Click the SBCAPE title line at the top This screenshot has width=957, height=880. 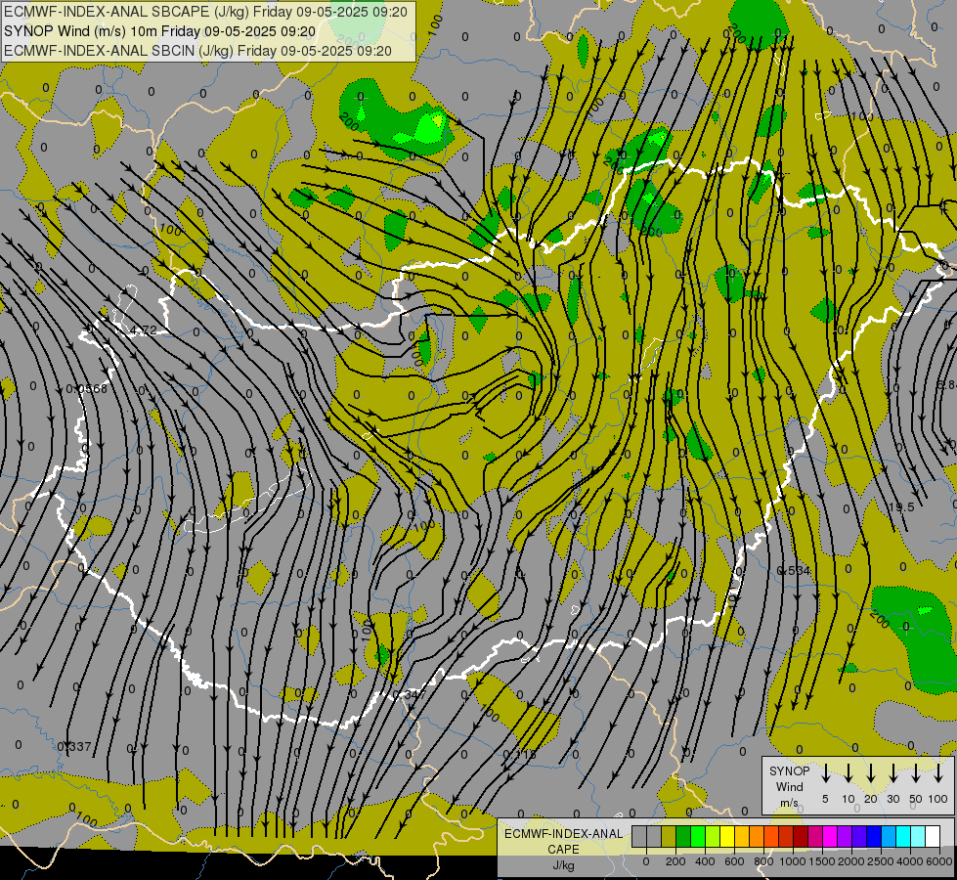click(x=205, y=12)
